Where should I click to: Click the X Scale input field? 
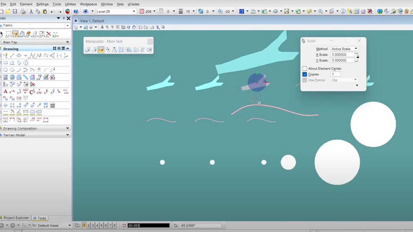(x=342, y=55)
